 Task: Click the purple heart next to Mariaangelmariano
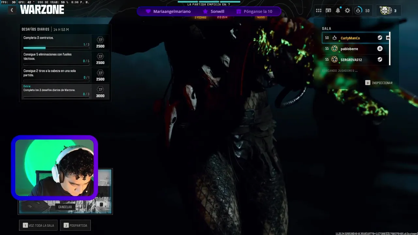148,11
